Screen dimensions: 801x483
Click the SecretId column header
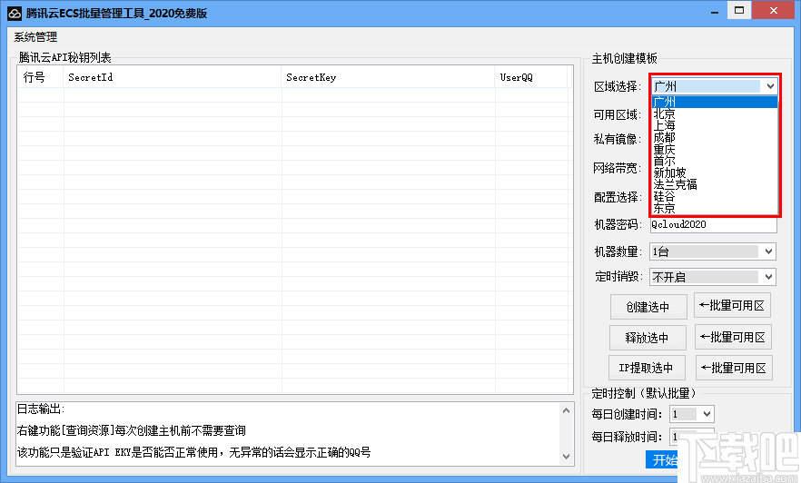[x=173, y=77]
